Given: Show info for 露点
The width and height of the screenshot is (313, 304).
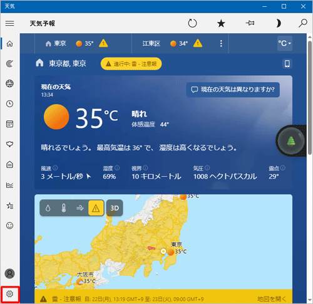Looking at the screenshot, I should (283, 168).
